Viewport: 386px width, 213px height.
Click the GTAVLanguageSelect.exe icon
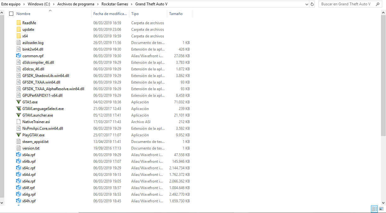pyautogui.click(x=19, y=109)
